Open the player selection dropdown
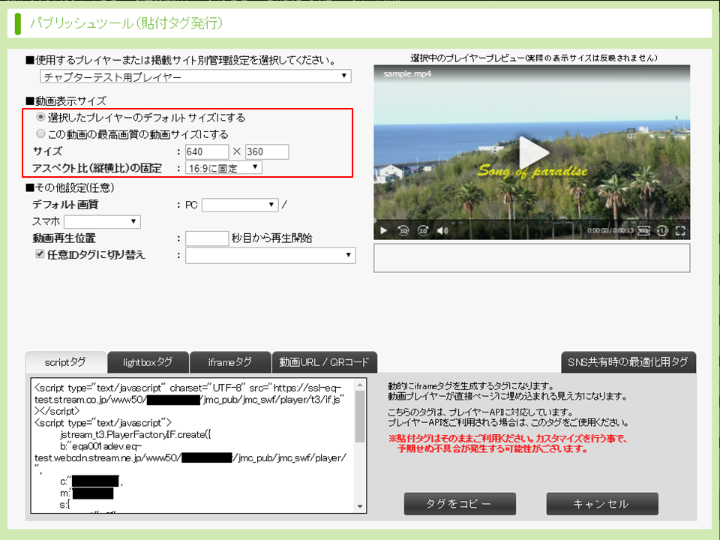The width and height of the screenshot is (720, 540). [196, 76]
